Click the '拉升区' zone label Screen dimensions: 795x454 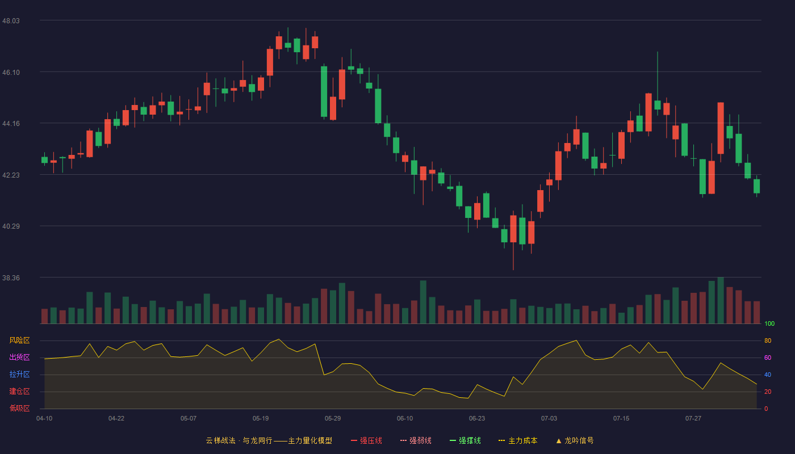(x=19, y=375)
